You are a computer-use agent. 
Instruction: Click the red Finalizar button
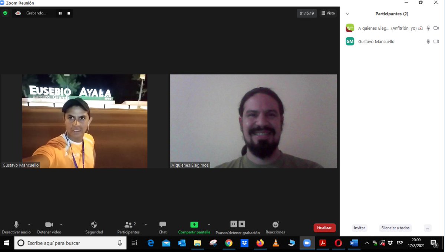click(324, 228)
